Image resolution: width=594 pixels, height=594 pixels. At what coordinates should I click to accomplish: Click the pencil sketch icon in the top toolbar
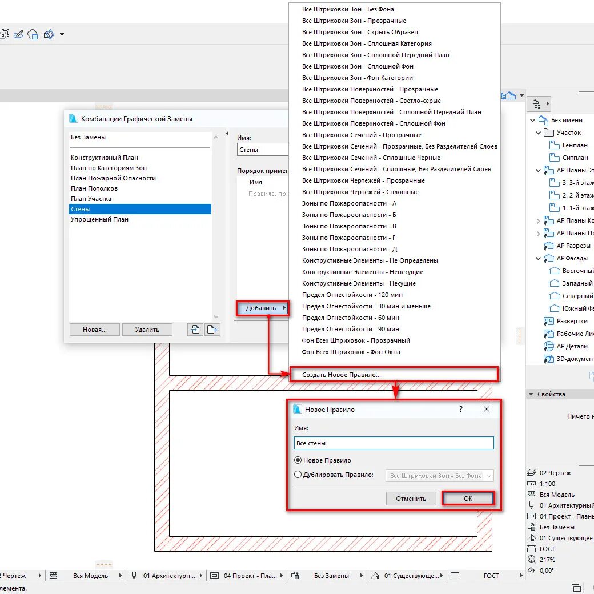[18, 34]
